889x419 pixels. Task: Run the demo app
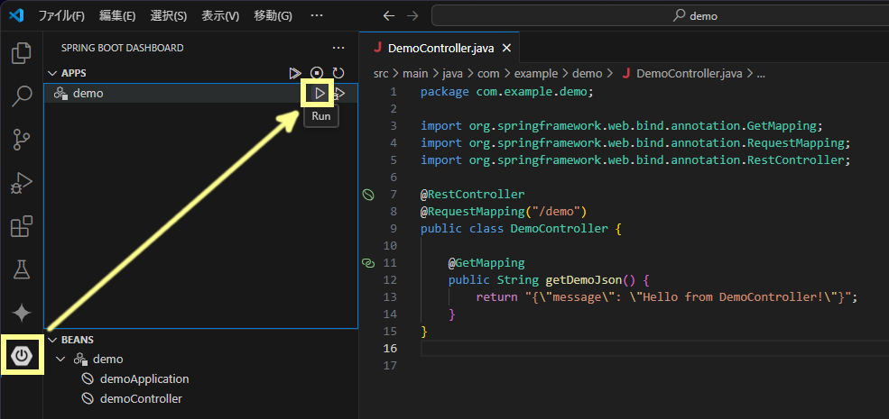[319, 94]
